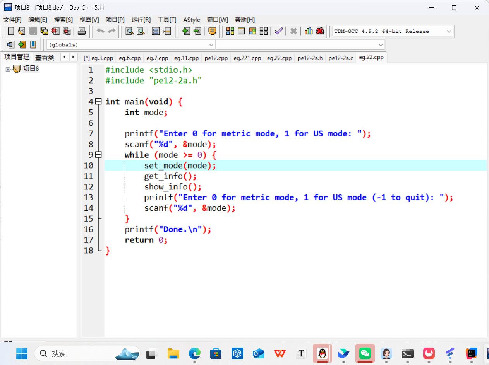This screenshot has width=489, height=365.
Task: Click the Print toolbar icon
Action: coord(82,31)
